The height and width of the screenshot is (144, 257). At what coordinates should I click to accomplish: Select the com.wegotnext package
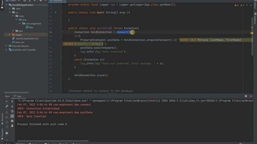click(32, 24)
